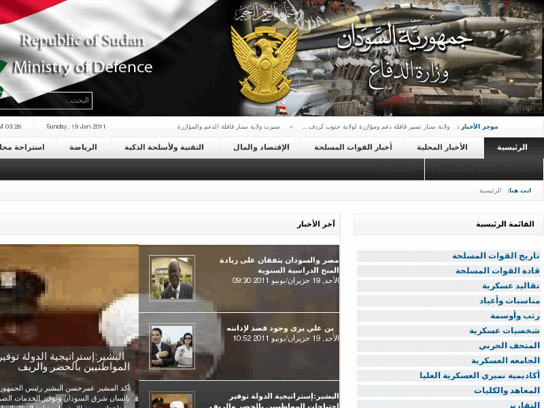Open the التقنية ولأسلحة الذكية tab
544x408 pixels.
pos(164,147)
